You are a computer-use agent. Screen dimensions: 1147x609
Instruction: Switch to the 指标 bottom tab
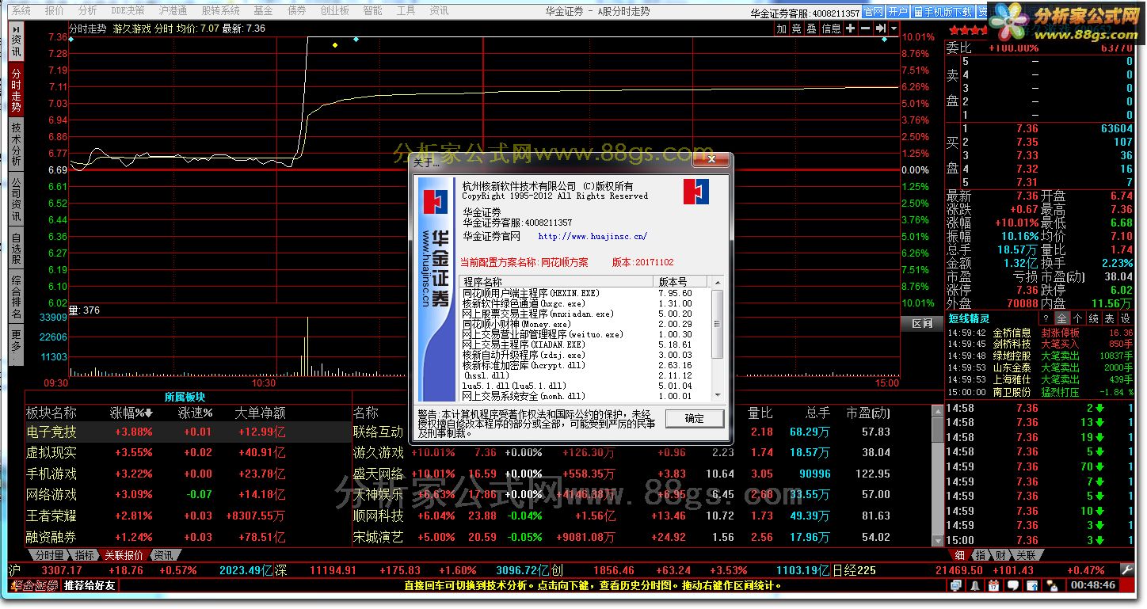[85, 555]
